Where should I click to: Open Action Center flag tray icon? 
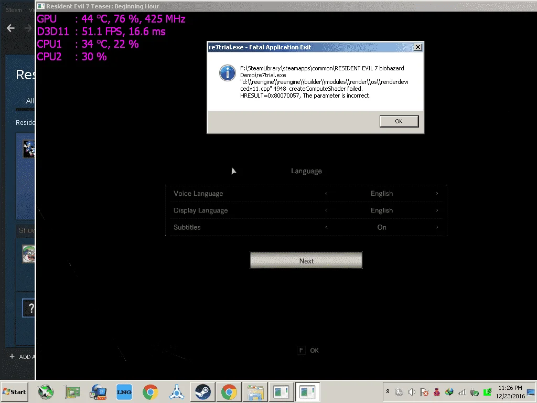(424, 391)
